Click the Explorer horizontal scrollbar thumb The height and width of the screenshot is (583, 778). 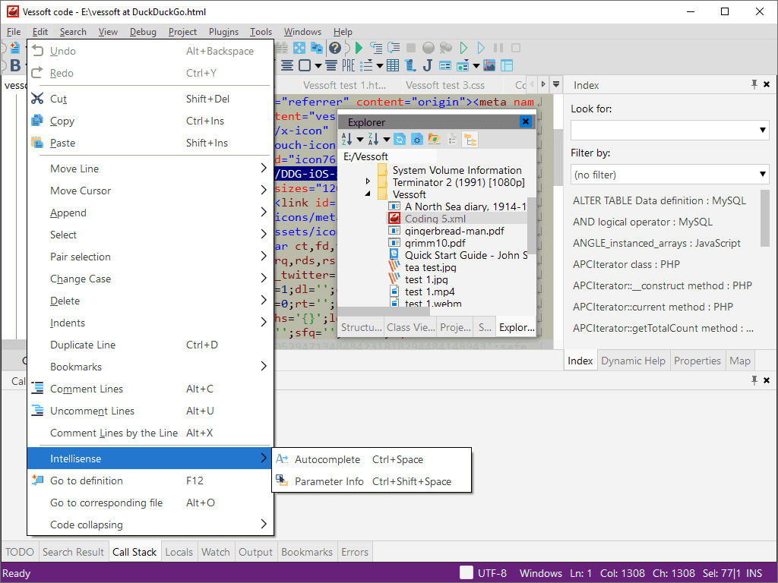click(x=383, y=310)
